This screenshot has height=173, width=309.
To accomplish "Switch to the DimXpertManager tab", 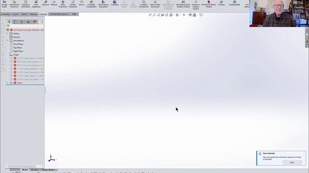I will [x=28, y=22].
